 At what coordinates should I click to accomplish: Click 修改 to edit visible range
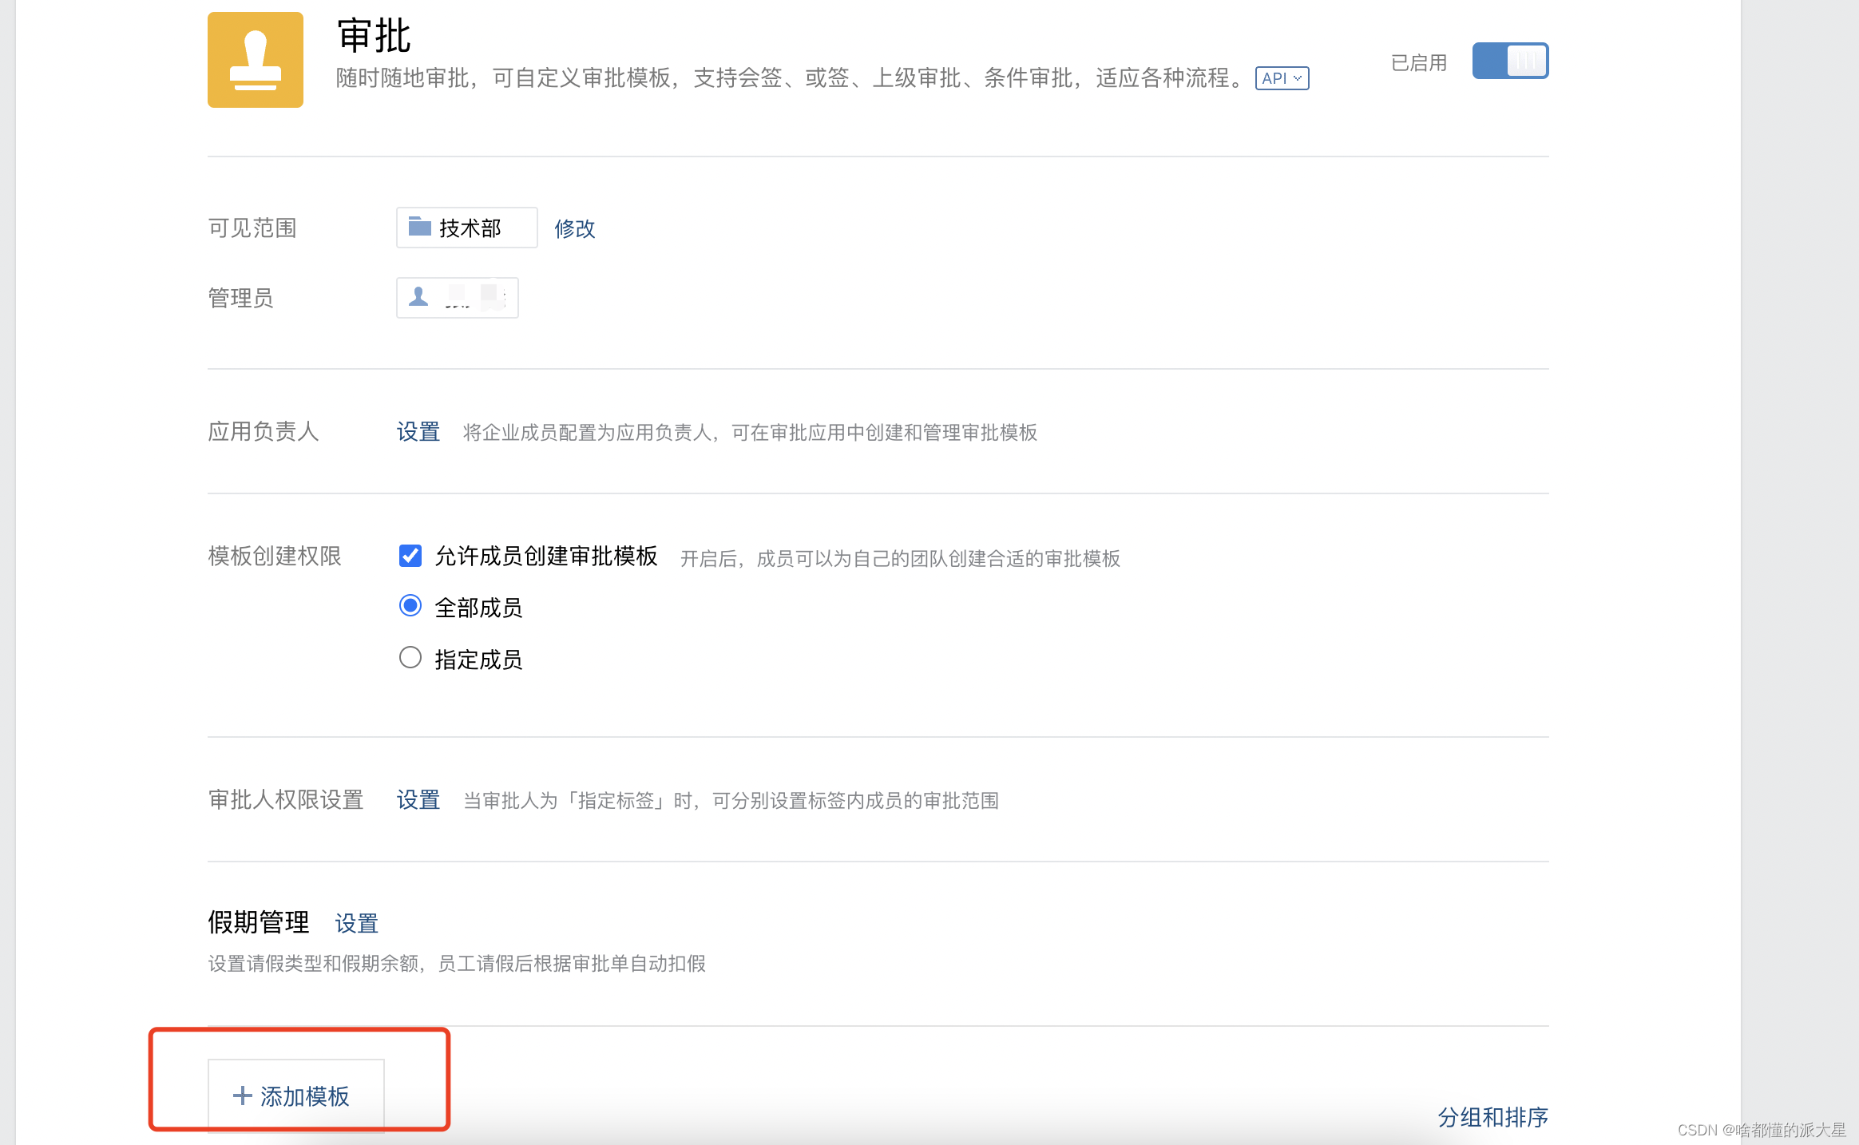575,228
